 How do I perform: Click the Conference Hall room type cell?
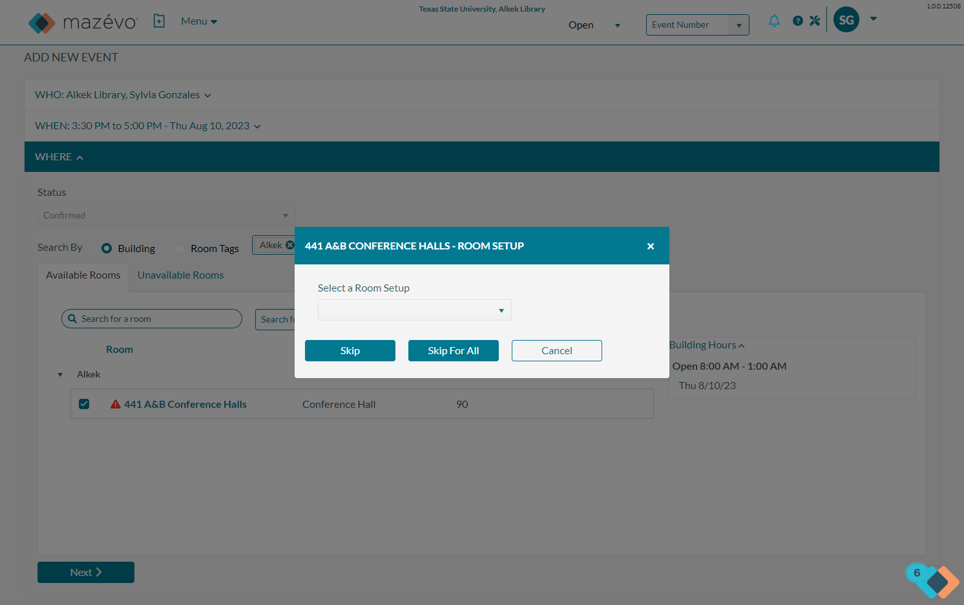(x=339, y=405)
